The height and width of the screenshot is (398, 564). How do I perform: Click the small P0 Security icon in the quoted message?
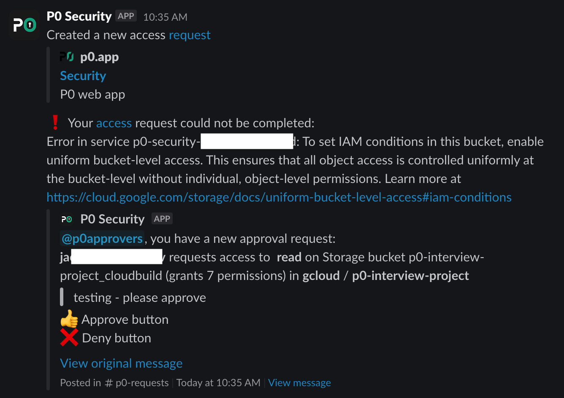67,219
